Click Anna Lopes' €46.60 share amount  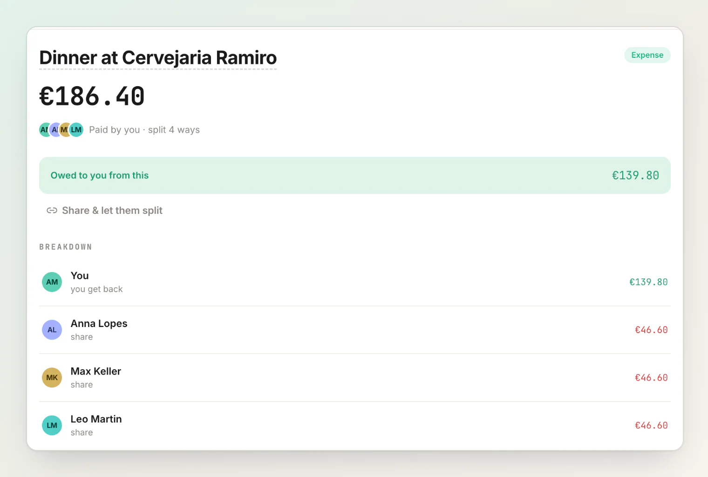[651, 330]
